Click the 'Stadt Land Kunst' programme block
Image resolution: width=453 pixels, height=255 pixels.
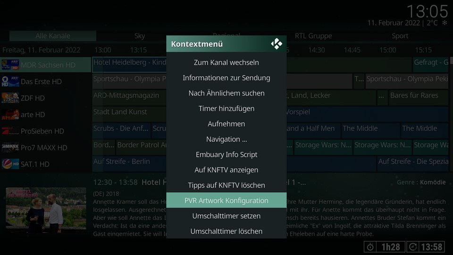[129, 114]
